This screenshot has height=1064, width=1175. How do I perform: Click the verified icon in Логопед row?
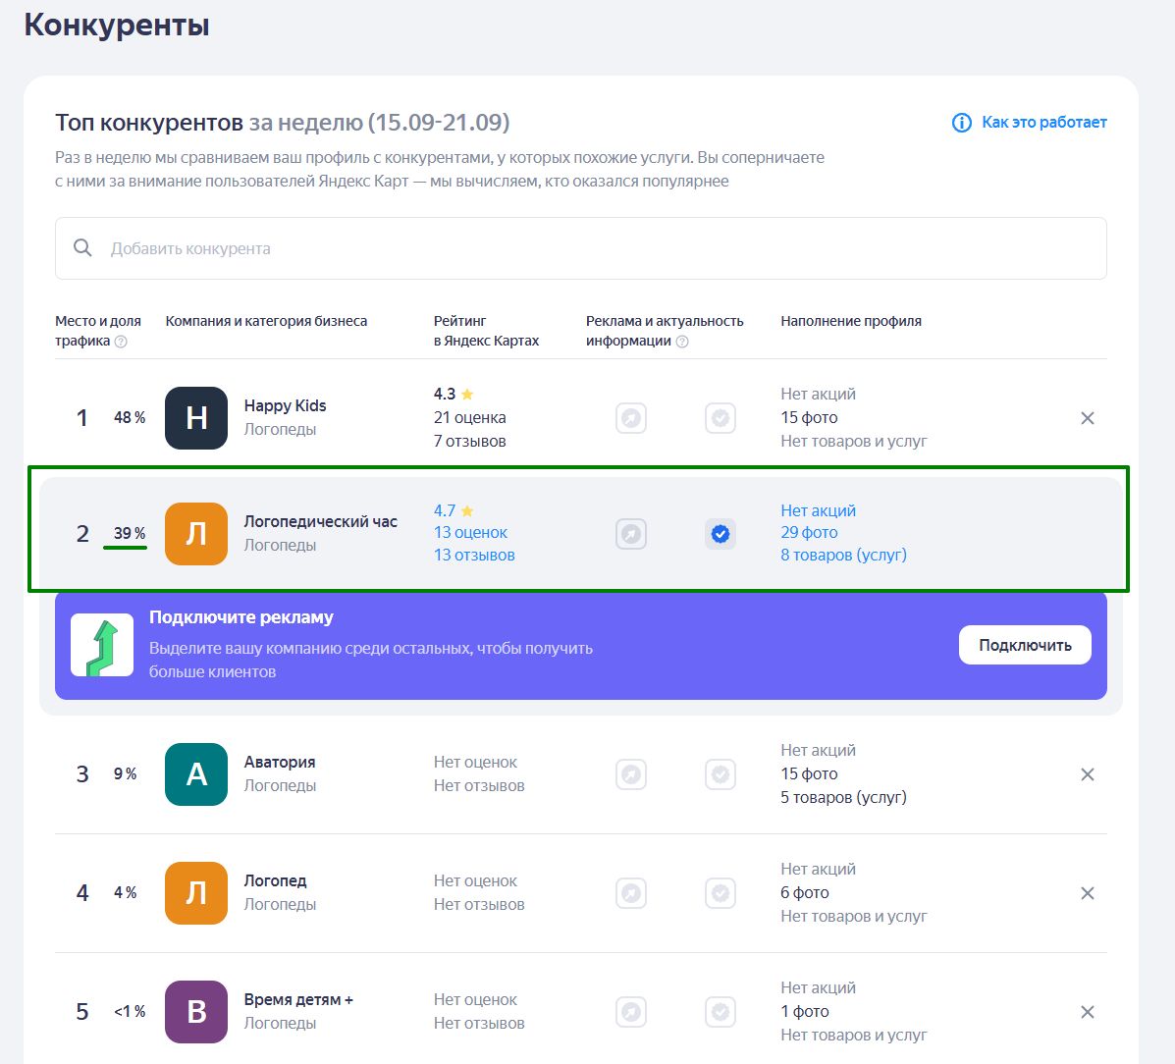(721, 893)
